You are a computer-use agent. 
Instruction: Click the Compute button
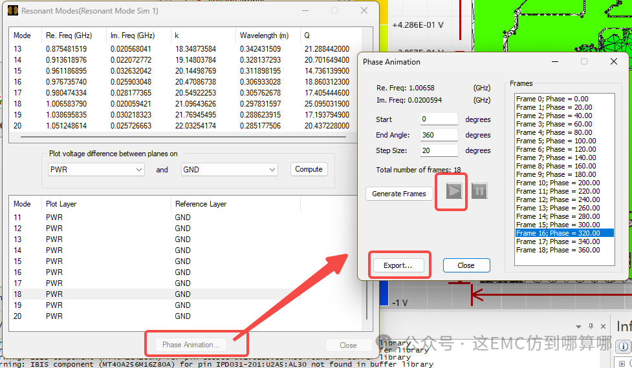pos(309,169)
